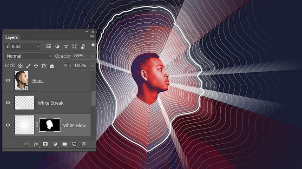Screen dimensions: 302x169
Task: Open the Kind filter dropdown
Action: click(x=22, y=46)
